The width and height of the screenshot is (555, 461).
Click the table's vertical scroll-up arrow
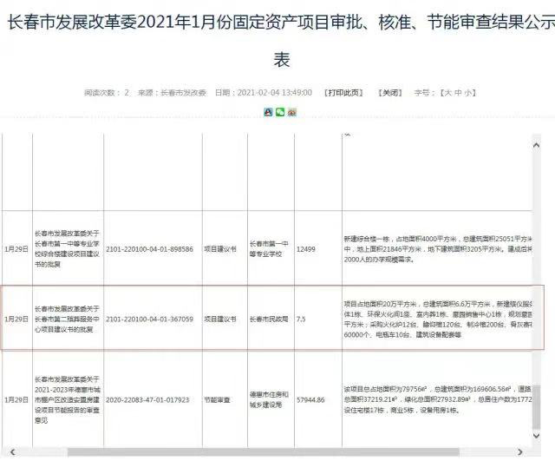click(537, 145)
